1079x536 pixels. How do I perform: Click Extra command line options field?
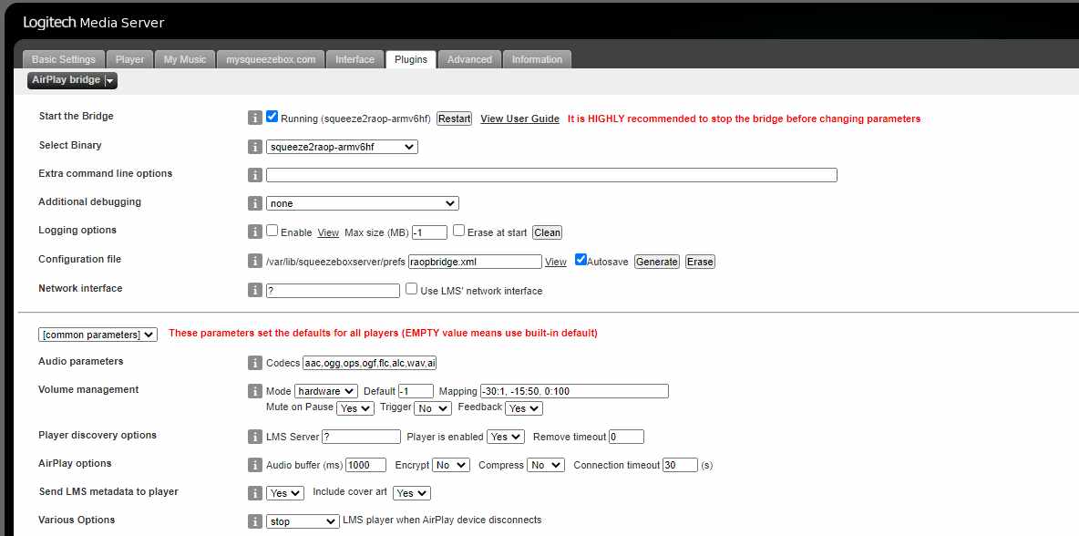tap(552, 175)
